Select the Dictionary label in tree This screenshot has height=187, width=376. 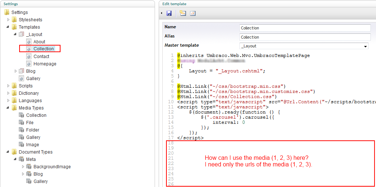29,93
